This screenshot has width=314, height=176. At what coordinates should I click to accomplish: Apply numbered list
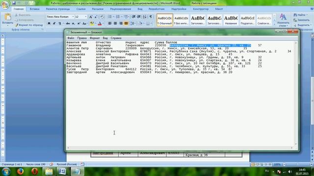tap(118, 17)
